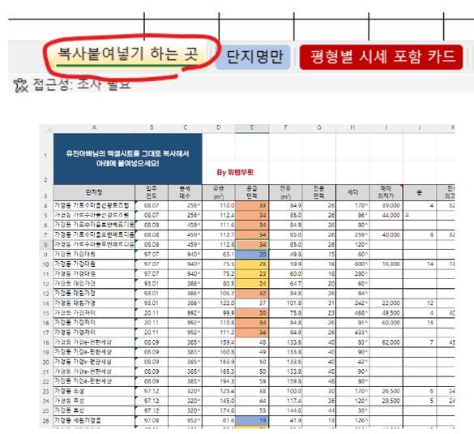
Task: Click the supply area cell 122.0
Action: click(x=219, y=303)
